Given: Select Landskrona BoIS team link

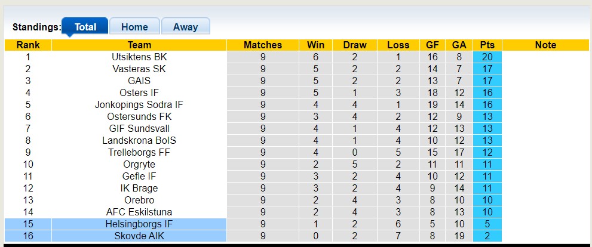Looking at the screenshot, I should [x=139, y=141].
